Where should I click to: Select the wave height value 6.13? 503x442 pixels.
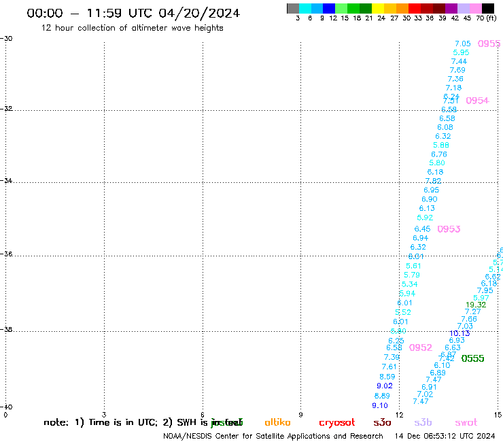427,208
